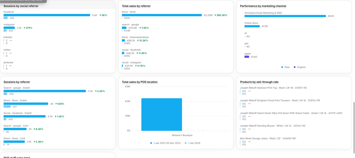Screen dimensions: 356x158
Task: Click the trend arrow beside 11.7K%
Action: pos(136,66)
